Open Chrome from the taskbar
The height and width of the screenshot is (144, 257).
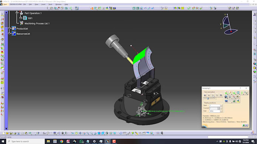[62, 141]
